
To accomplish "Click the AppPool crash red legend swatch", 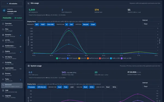I will pyautogui.click(x=100, y=58).
